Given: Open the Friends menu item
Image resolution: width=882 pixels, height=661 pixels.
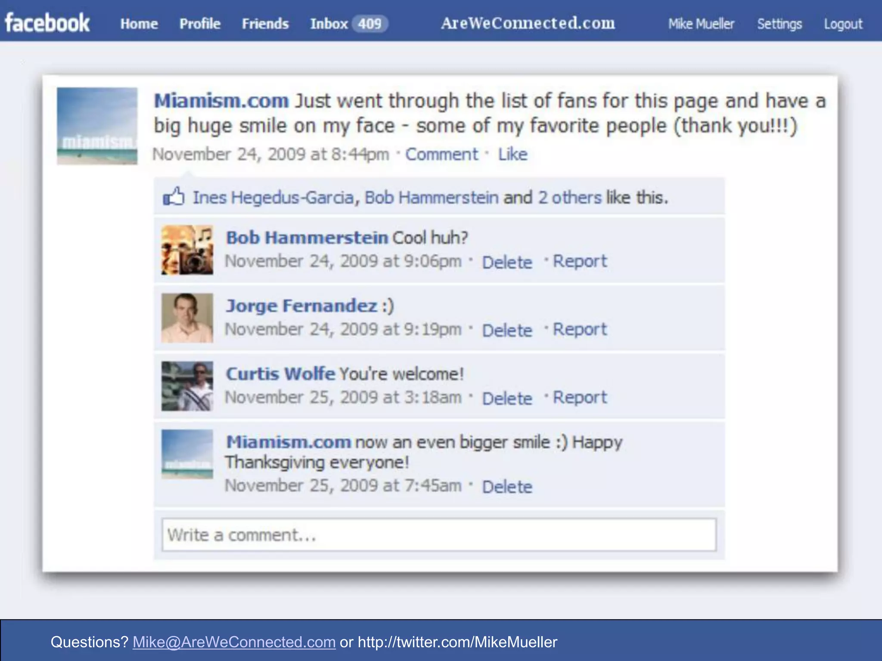Looking at the screenshot, I should (x=265, y=24).
